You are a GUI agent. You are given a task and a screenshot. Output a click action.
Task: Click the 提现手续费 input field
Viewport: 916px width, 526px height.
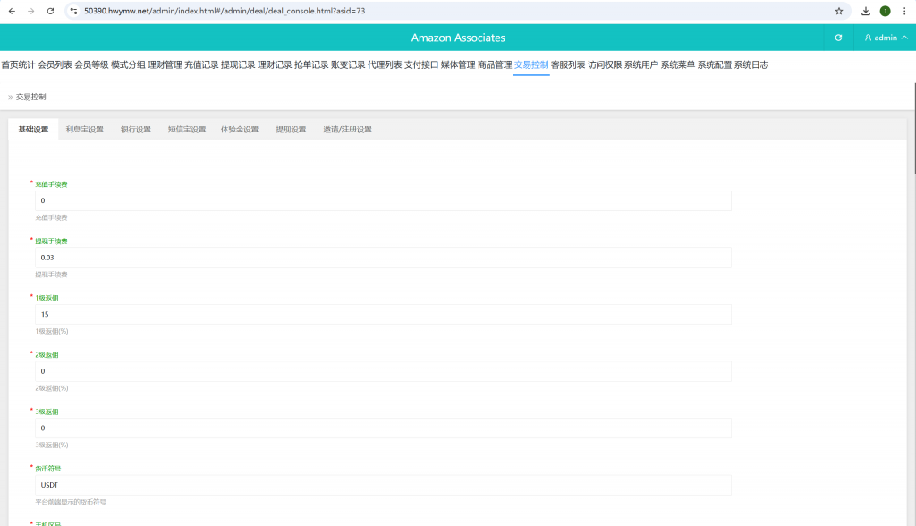383,258
